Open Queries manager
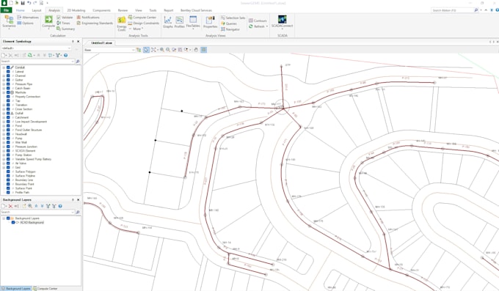The image size is (499, 291). point(228,23)
